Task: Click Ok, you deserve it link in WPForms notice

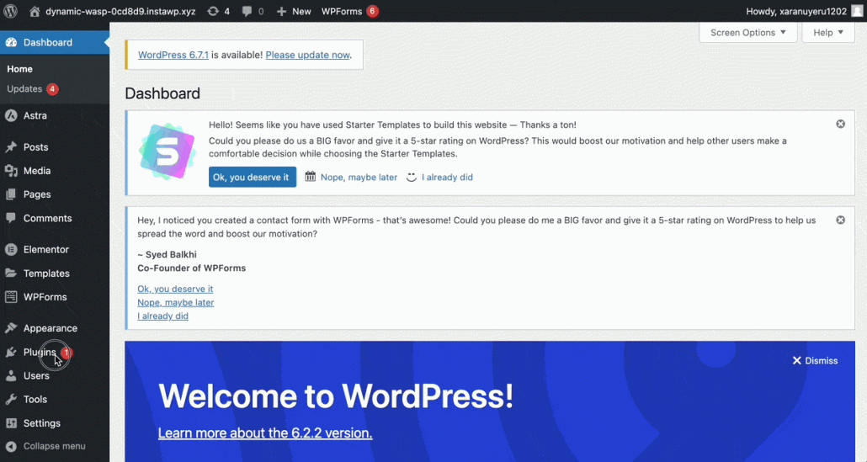Action: click(x=175, y=289)
